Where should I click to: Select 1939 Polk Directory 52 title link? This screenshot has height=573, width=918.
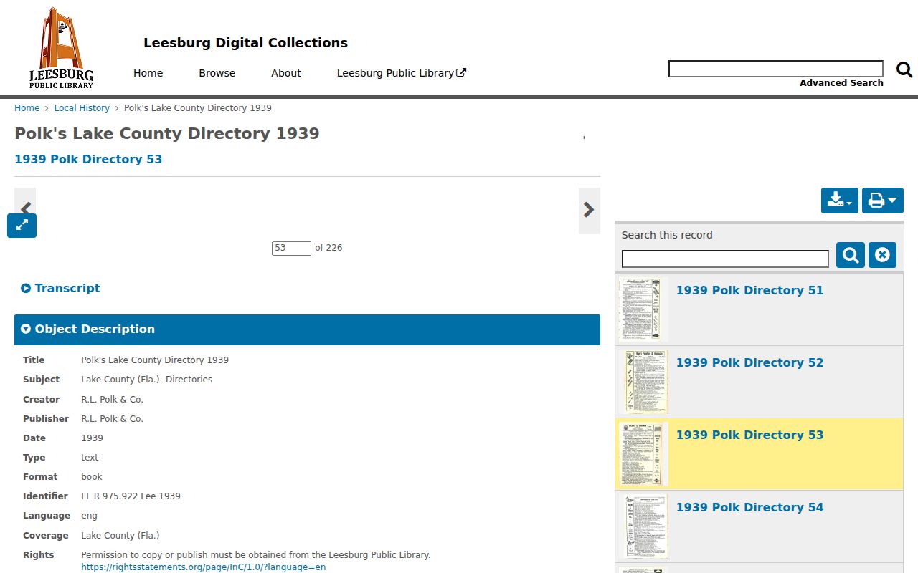click(749, 362)
